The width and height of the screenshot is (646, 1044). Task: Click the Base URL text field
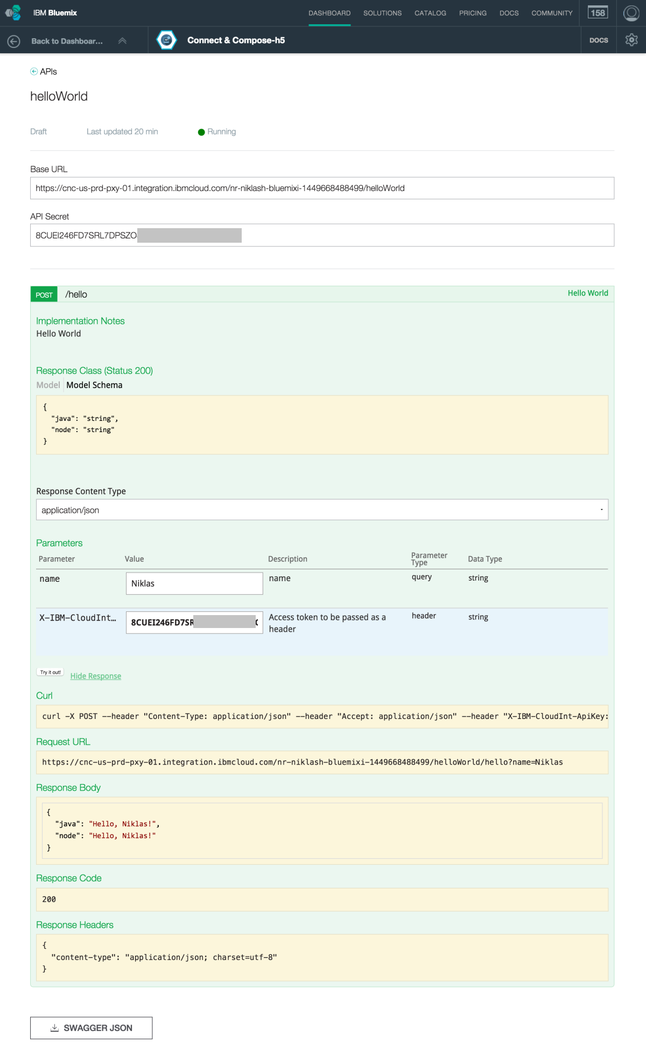322,188
